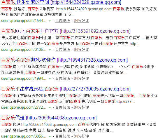Click 84%好评 on the 3056 result

point(81,136)
